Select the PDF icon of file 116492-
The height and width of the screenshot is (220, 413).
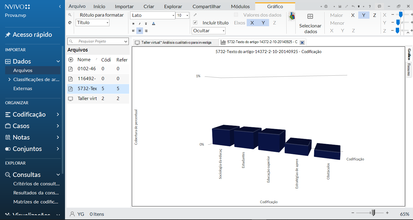(70, 79)
